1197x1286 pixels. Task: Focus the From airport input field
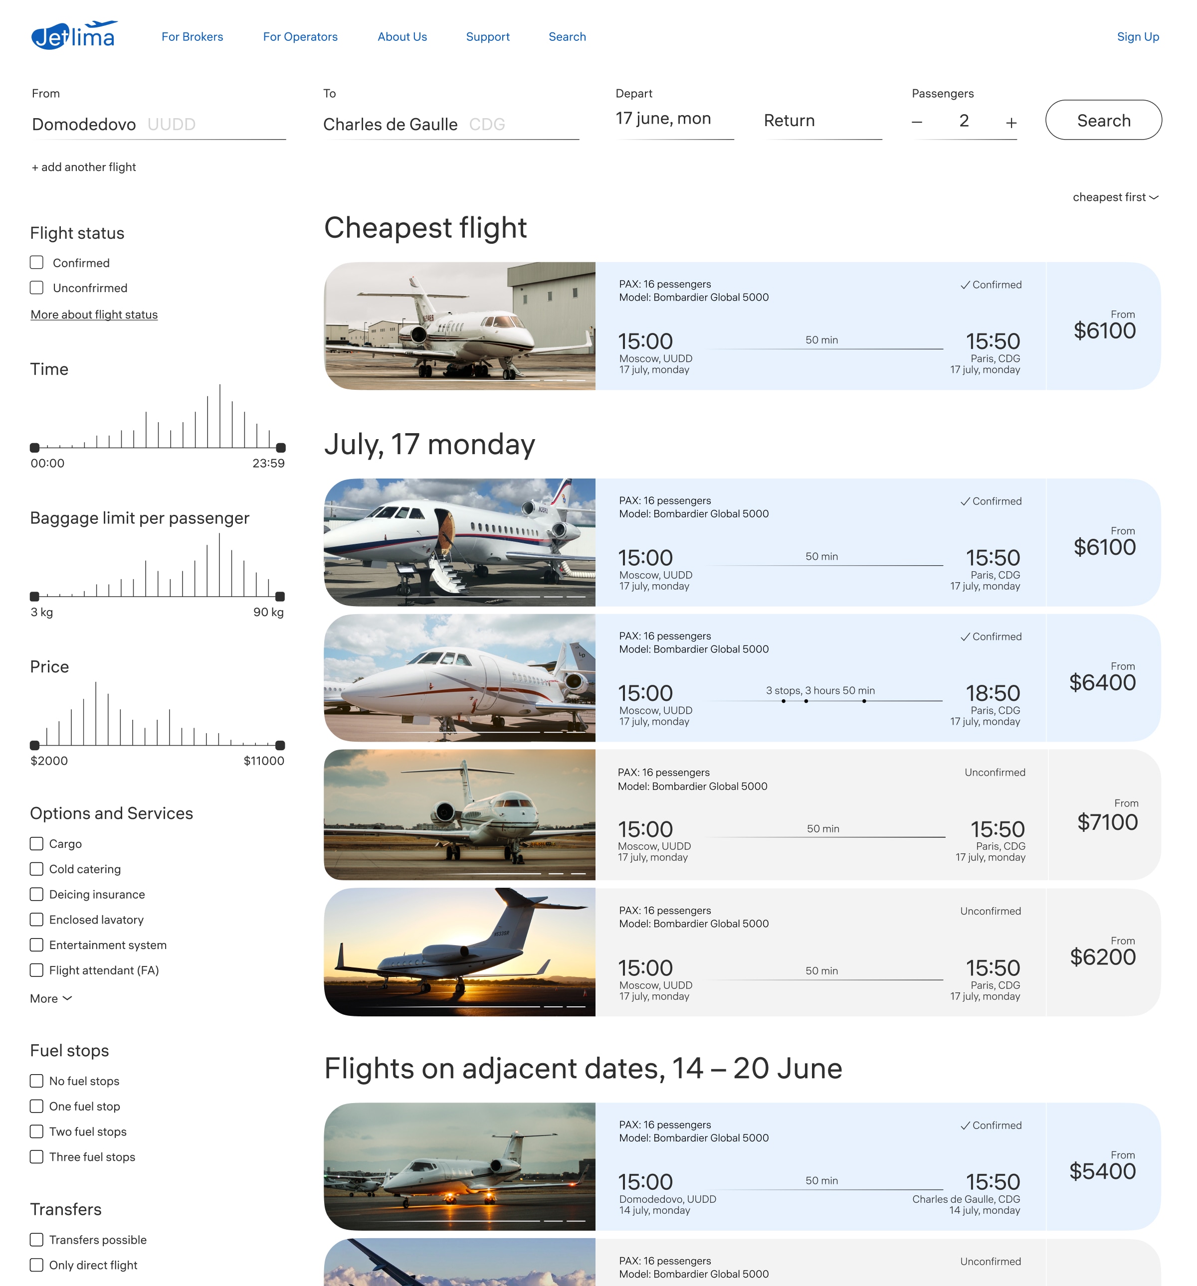tap(159, 124)
